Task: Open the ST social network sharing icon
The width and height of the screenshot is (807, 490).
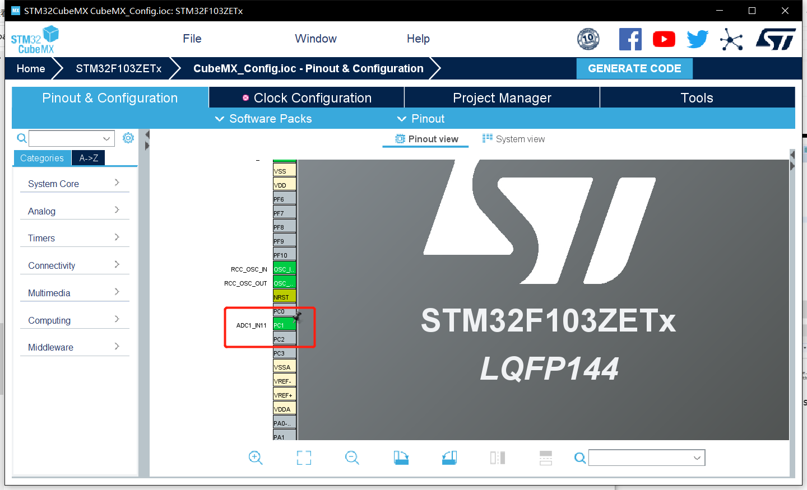Action: point(731,39)
